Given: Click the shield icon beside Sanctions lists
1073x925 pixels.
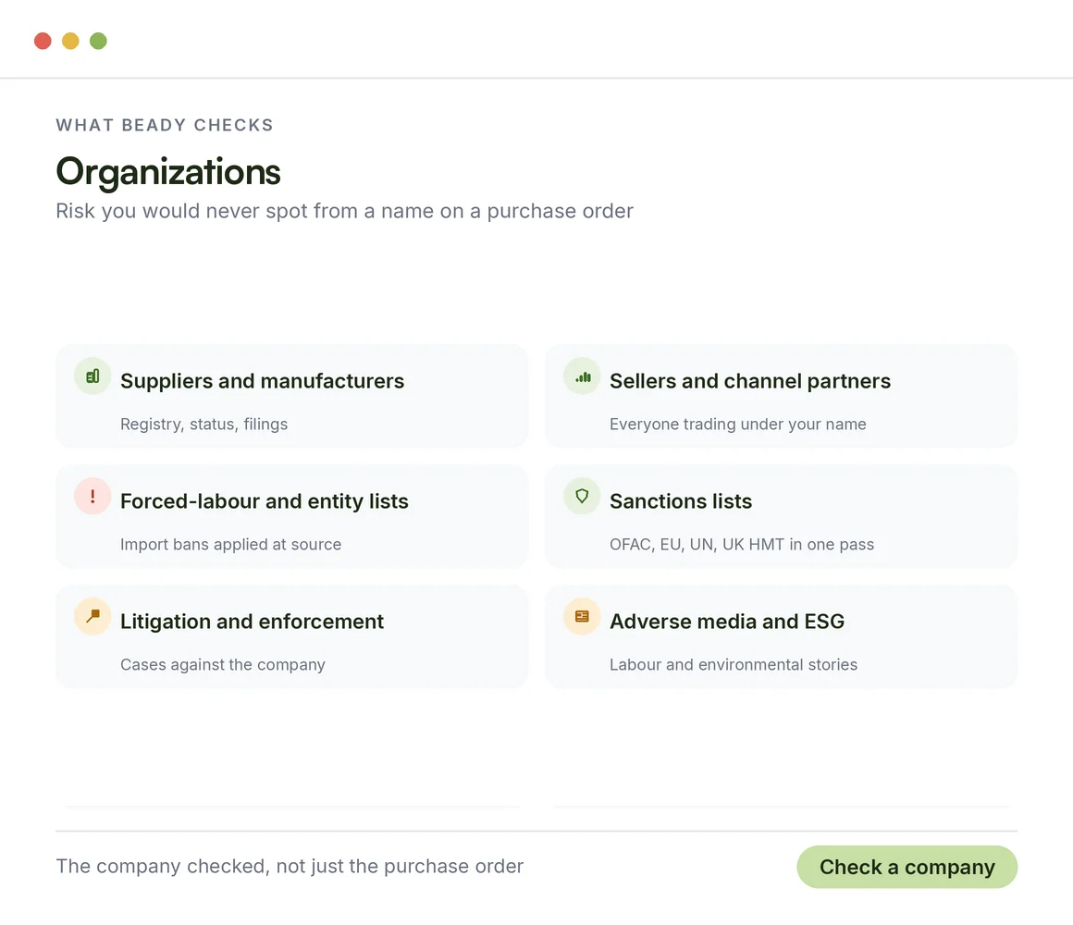Looking at the screenshot, I should click(x=583, y=496).
